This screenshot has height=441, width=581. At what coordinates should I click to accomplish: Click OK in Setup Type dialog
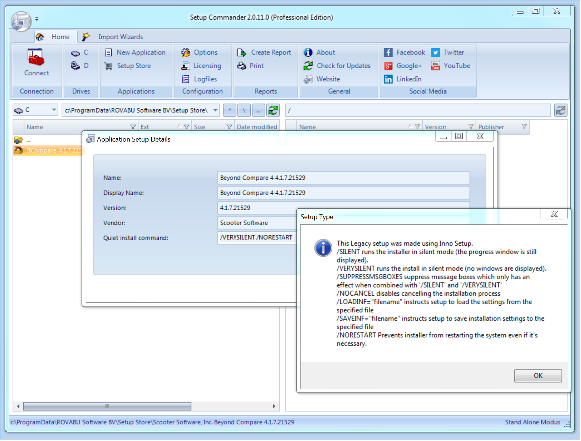[x=538, y=376]
